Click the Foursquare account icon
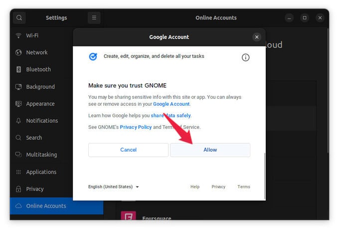Viewport: 339px width, 231px height. [x=129, y=216]
